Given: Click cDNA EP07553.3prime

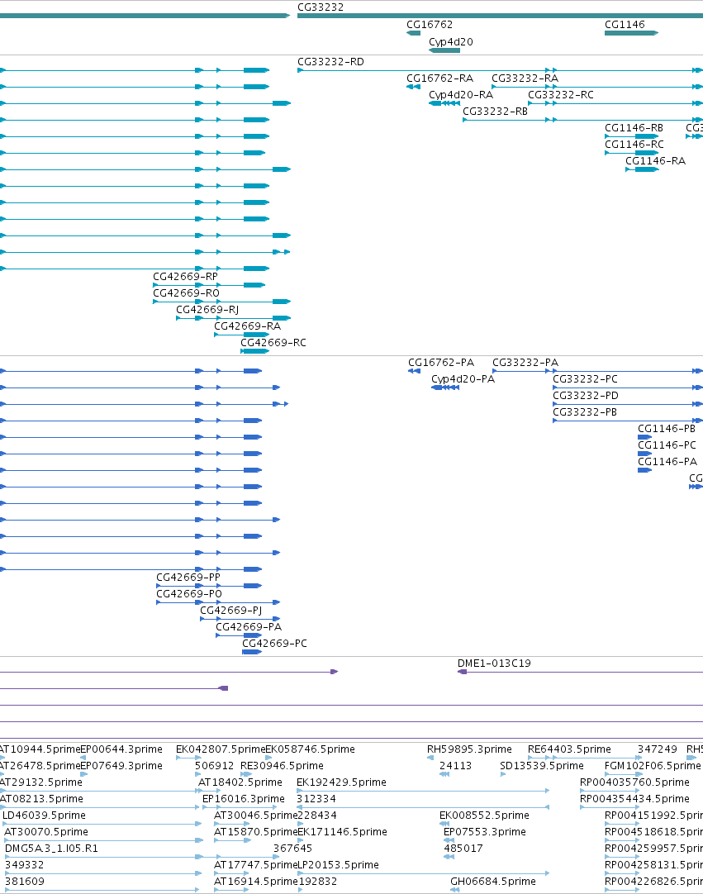Looking at the screenshot, I should (x=485, y=832).
